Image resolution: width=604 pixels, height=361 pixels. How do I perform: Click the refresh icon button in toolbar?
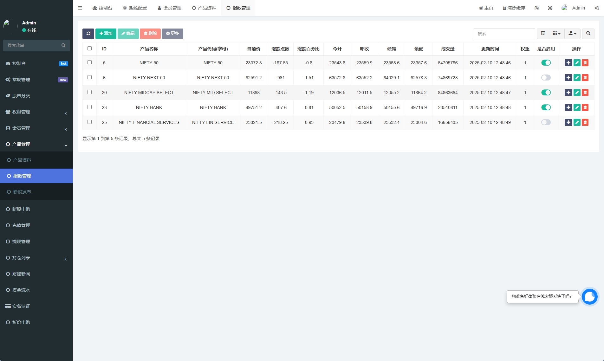pyautogui.click(x=88, y=34)
